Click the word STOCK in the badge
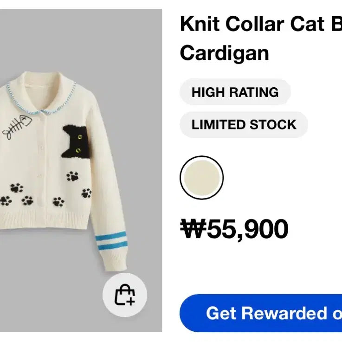342x342 pixels. click(273, 125)
